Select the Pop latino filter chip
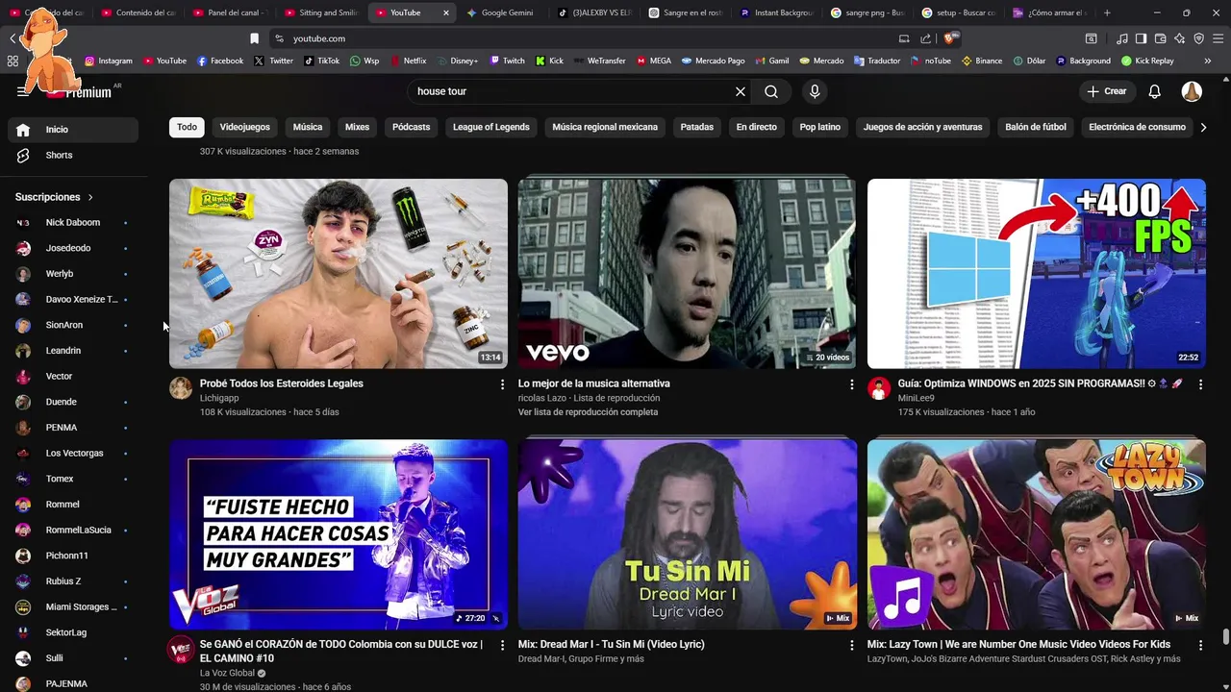Image resolution: width=1231 pixels, height=692 pixels. coord(820,127)
